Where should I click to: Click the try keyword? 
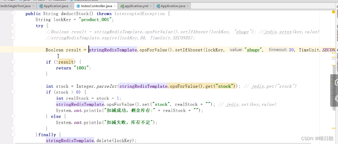(x=39, y=26)
